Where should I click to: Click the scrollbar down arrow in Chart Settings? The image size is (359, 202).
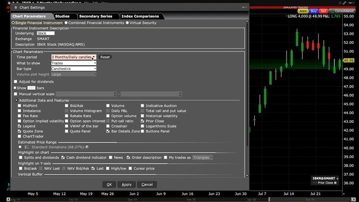click(x=247, y=176)
